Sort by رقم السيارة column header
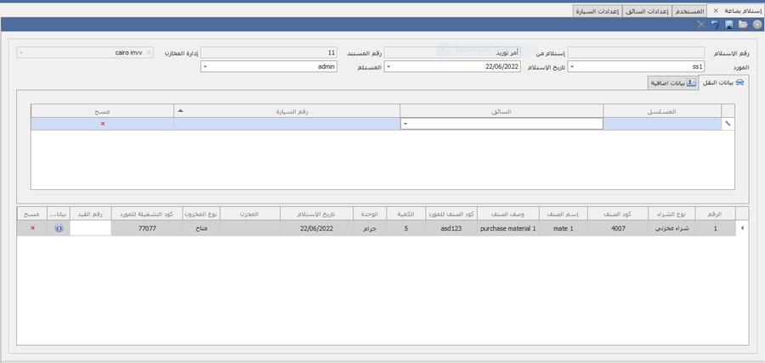The height and width of the screenshot is (363, 765). click(x=286, y=110)
